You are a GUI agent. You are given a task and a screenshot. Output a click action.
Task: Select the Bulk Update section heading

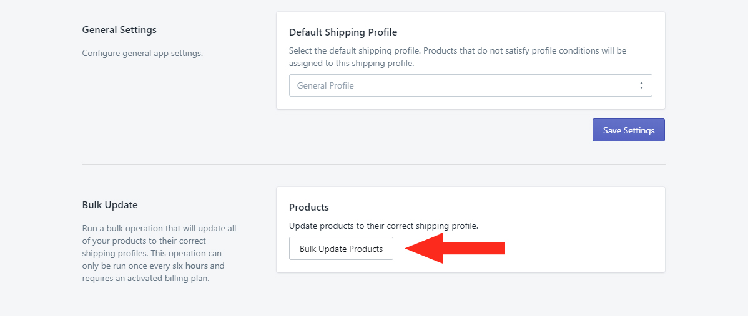[x=110, y=205]
